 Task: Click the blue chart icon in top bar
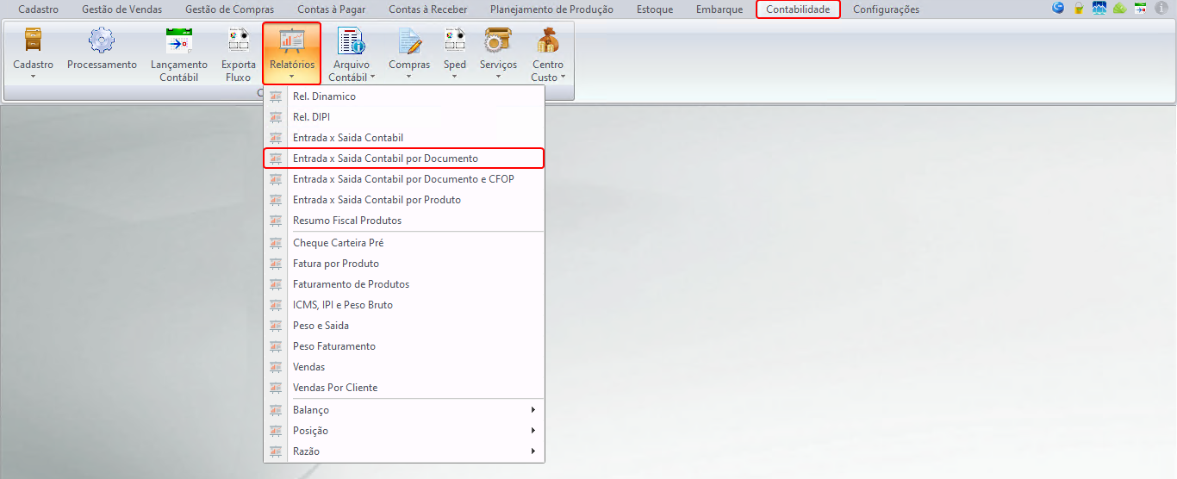pyautogui.click(x=1099, y=9)
